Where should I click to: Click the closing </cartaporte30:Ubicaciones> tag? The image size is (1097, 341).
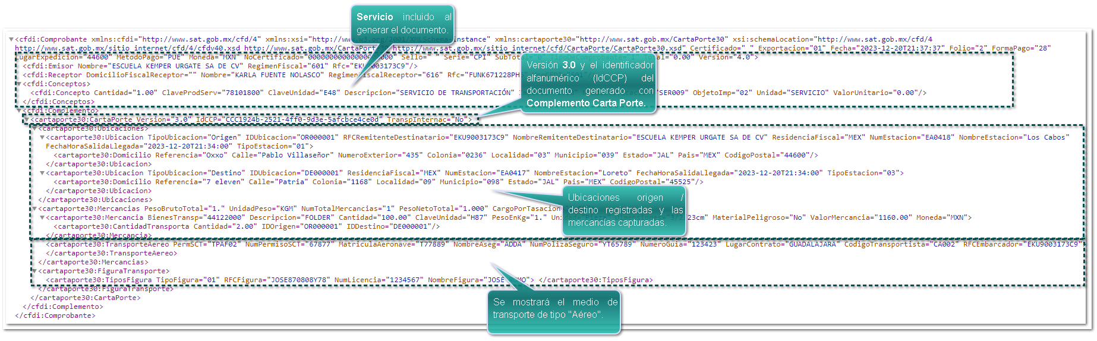tap(95, 200)
